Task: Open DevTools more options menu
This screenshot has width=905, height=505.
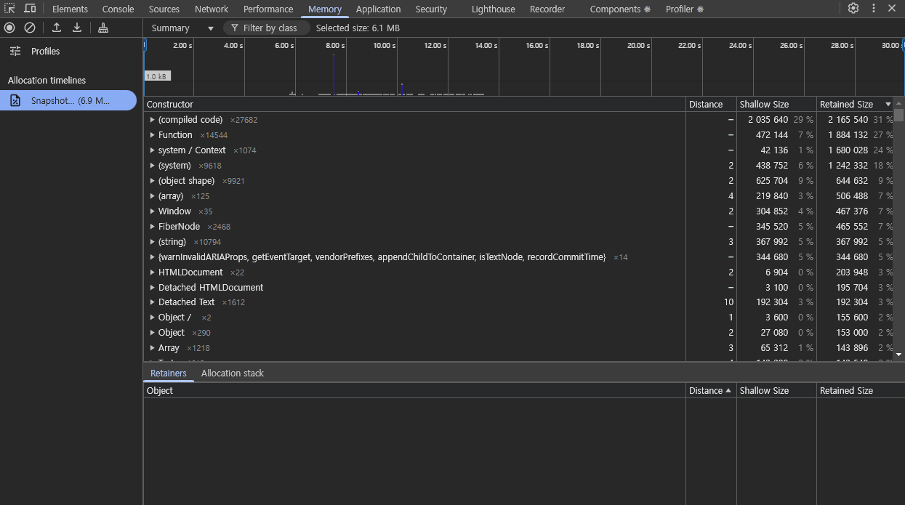Action: tap(872, 9)
